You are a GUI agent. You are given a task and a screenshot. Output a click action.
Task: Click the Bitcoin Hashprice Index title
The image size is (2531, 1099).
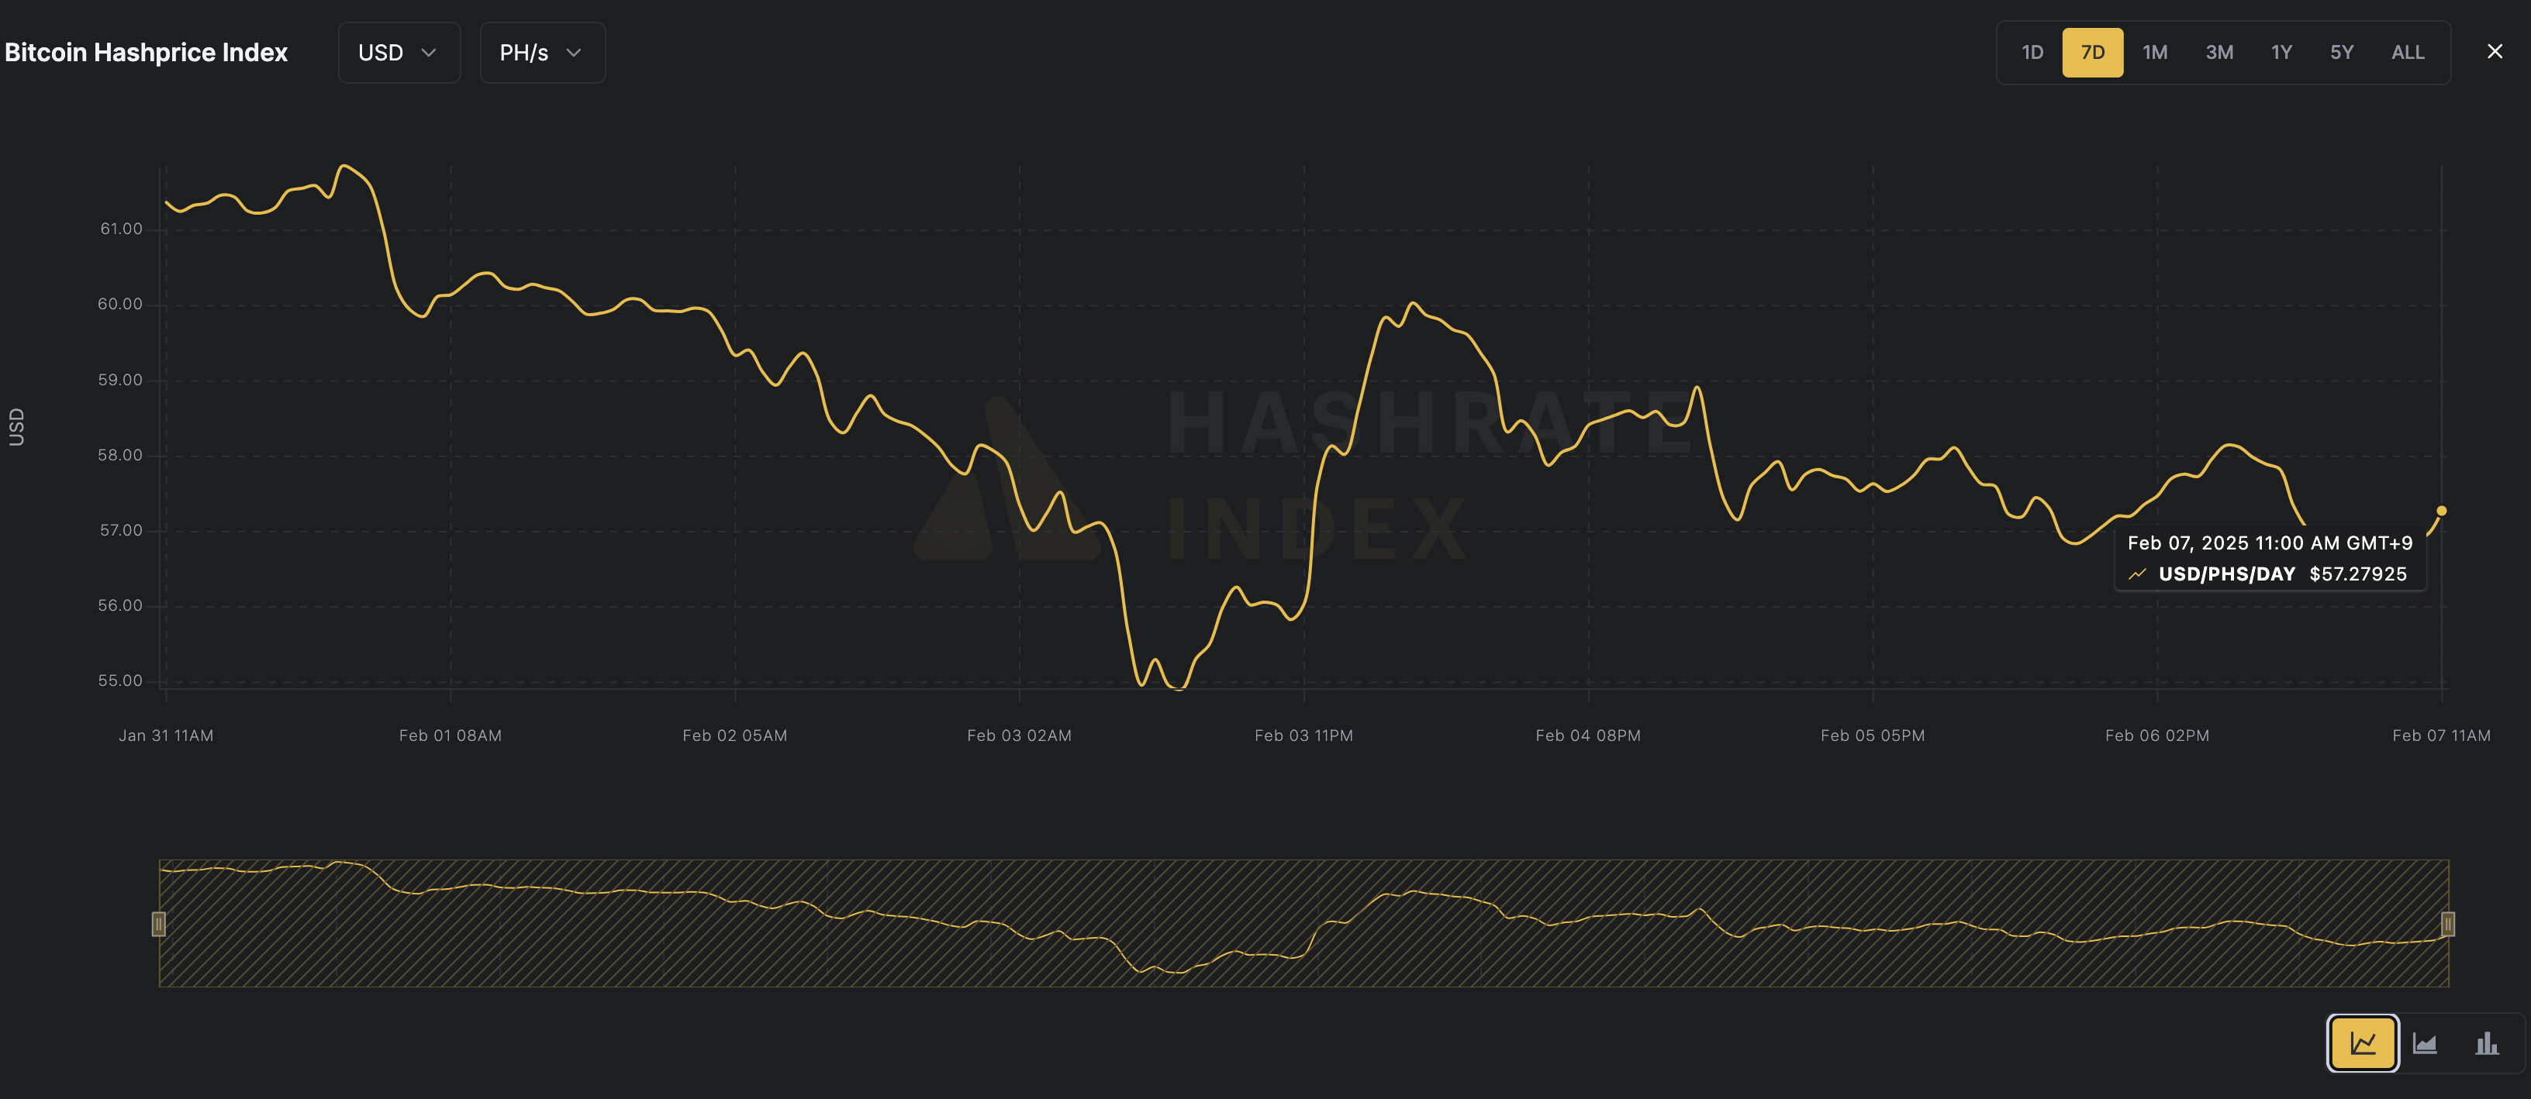pyautogui.click(x=147, y=53)
